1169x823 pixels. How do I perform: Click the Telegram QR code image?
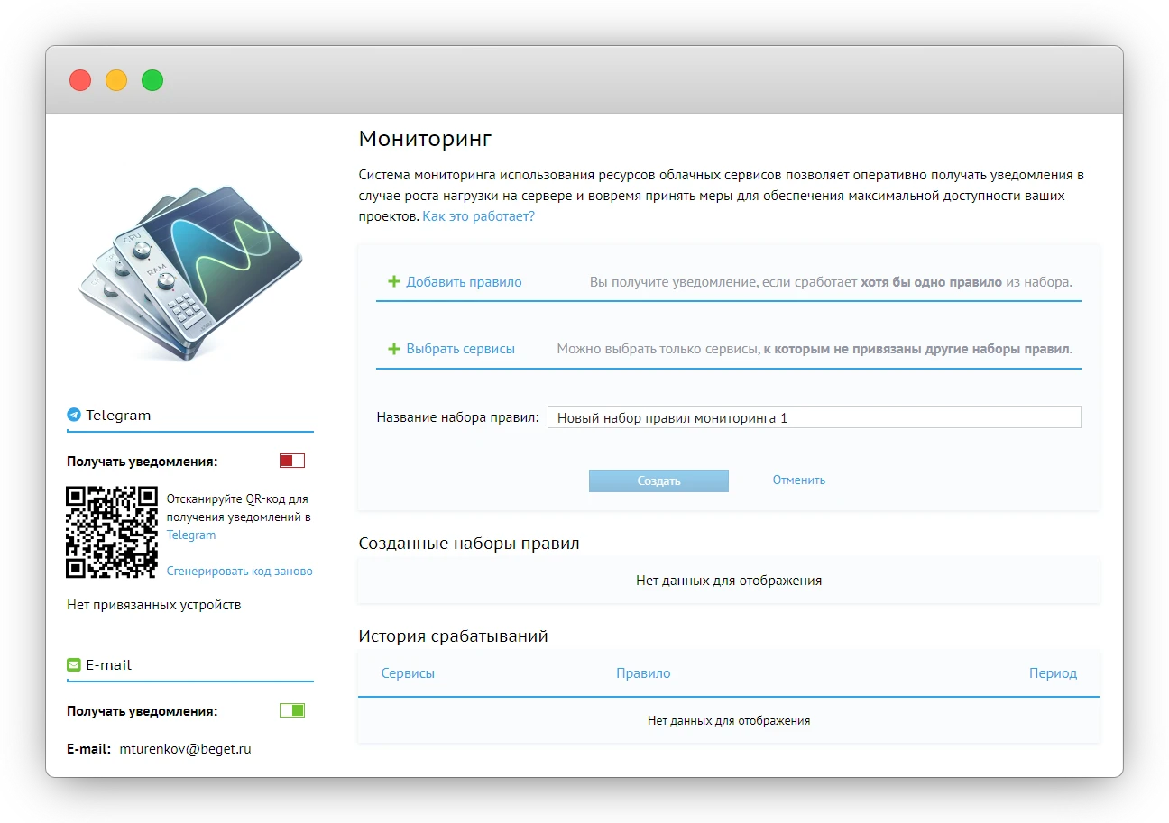[112, 532]
